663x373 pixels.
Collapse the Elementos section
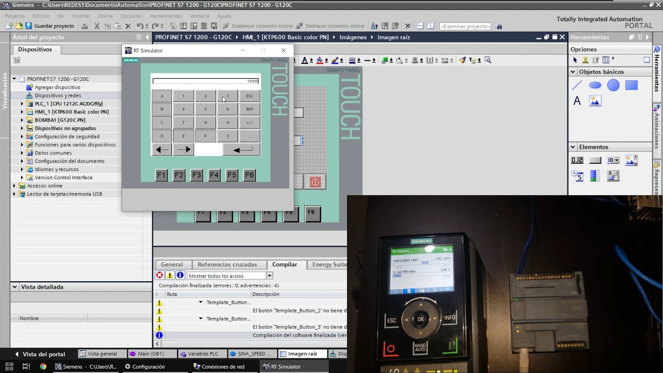pos(573,147)
